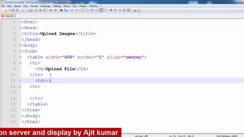The width and height of the screenshot is (244, 137).
Task: Click Synchronize Horizontal Scrolling icon
Action: click(x=86, y=10)
